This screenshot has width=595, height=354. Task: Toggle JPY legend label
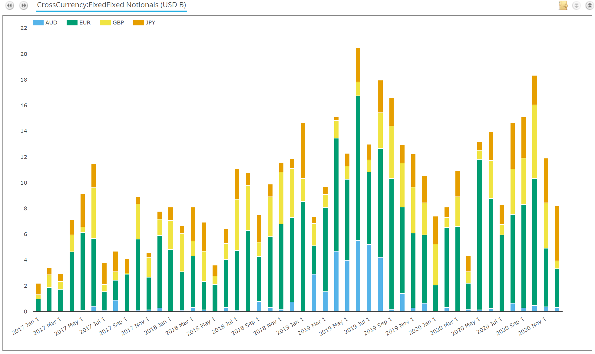pos(150,23)
